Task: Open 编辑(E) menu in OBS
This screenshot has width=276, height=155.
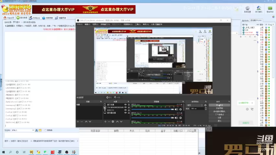Action: 87,24
